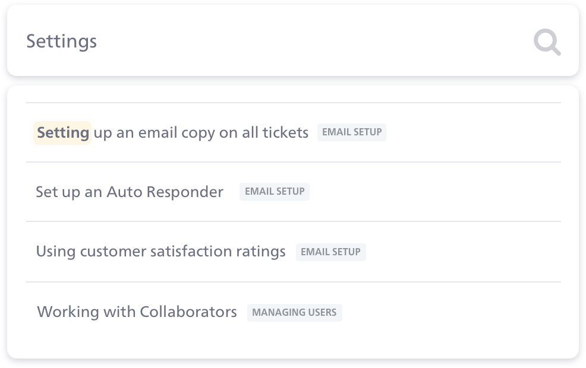Click empty space right of the Auto Responder tag
The height and width of the screenshot is (368, 586).
(x=434, y=192)
